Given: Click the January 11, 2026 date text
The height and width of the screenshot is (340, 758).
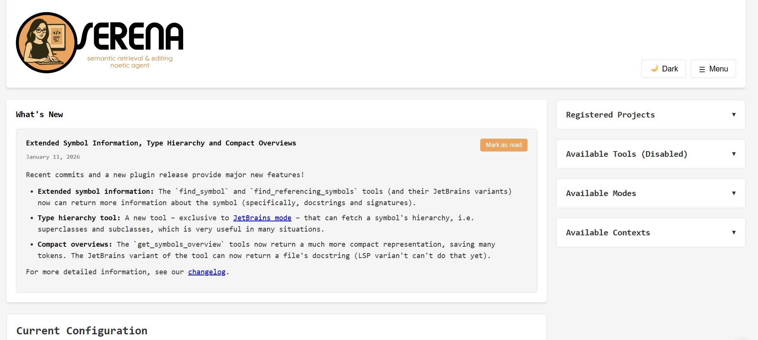Looking at the screenshot, I should [53, 156].
